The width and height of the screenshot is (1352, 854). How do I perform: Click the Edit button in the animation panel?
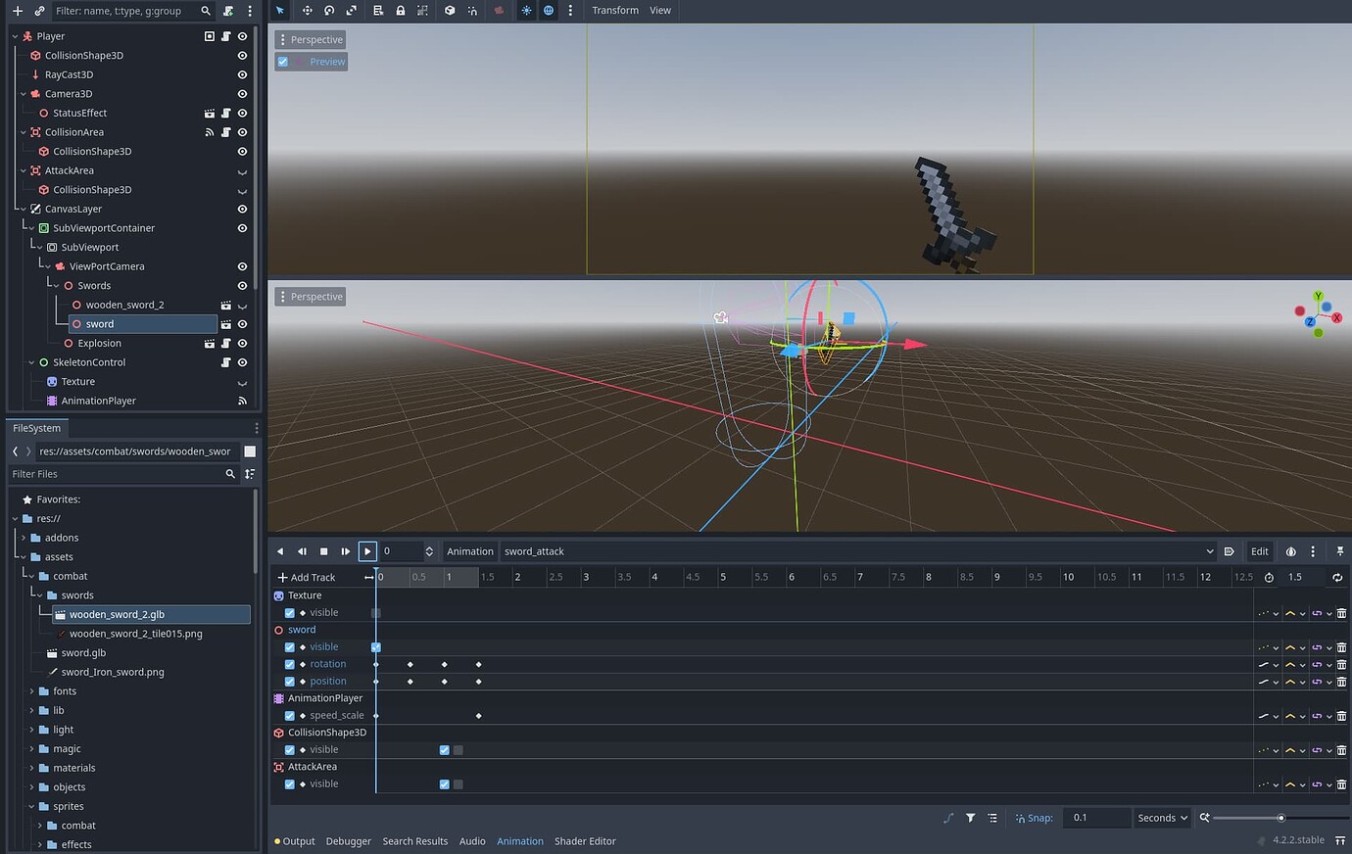pyautogui.click(x=1259, y=551)
